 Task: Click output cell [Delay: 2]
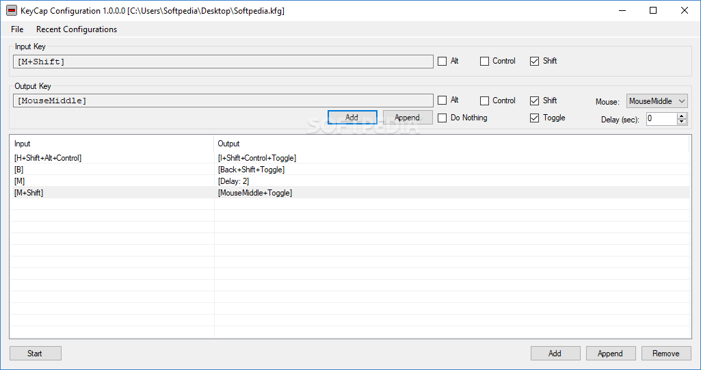[x=233, y=181]
